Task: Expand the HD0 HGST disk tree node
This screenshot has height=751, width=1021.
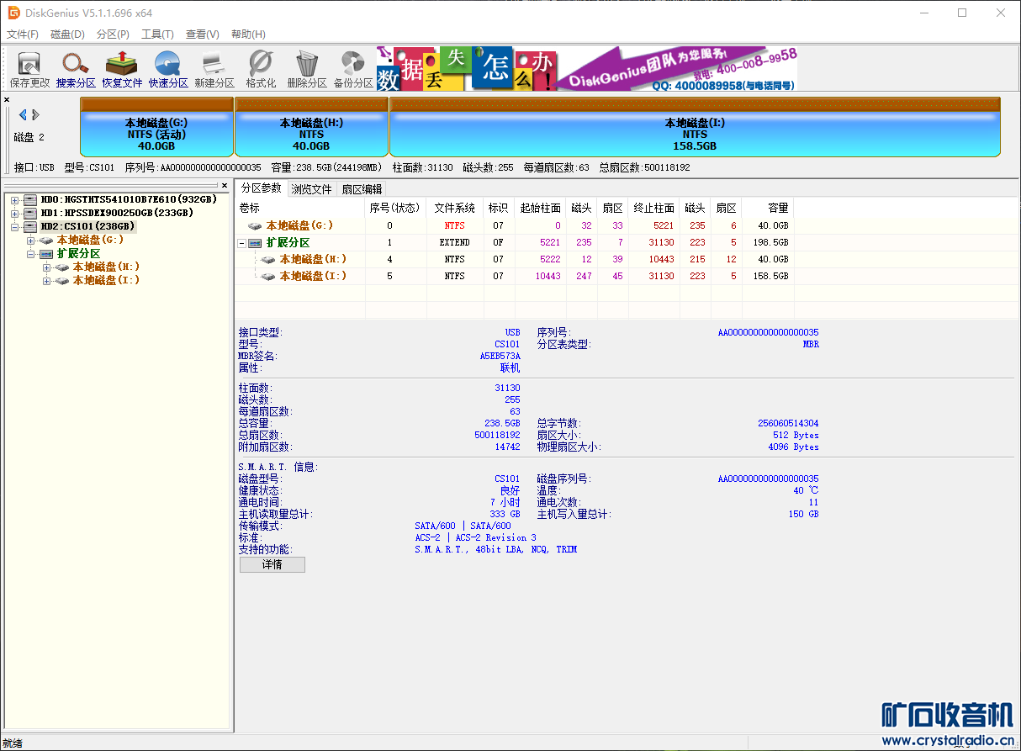Action: [x=15, y=199]
